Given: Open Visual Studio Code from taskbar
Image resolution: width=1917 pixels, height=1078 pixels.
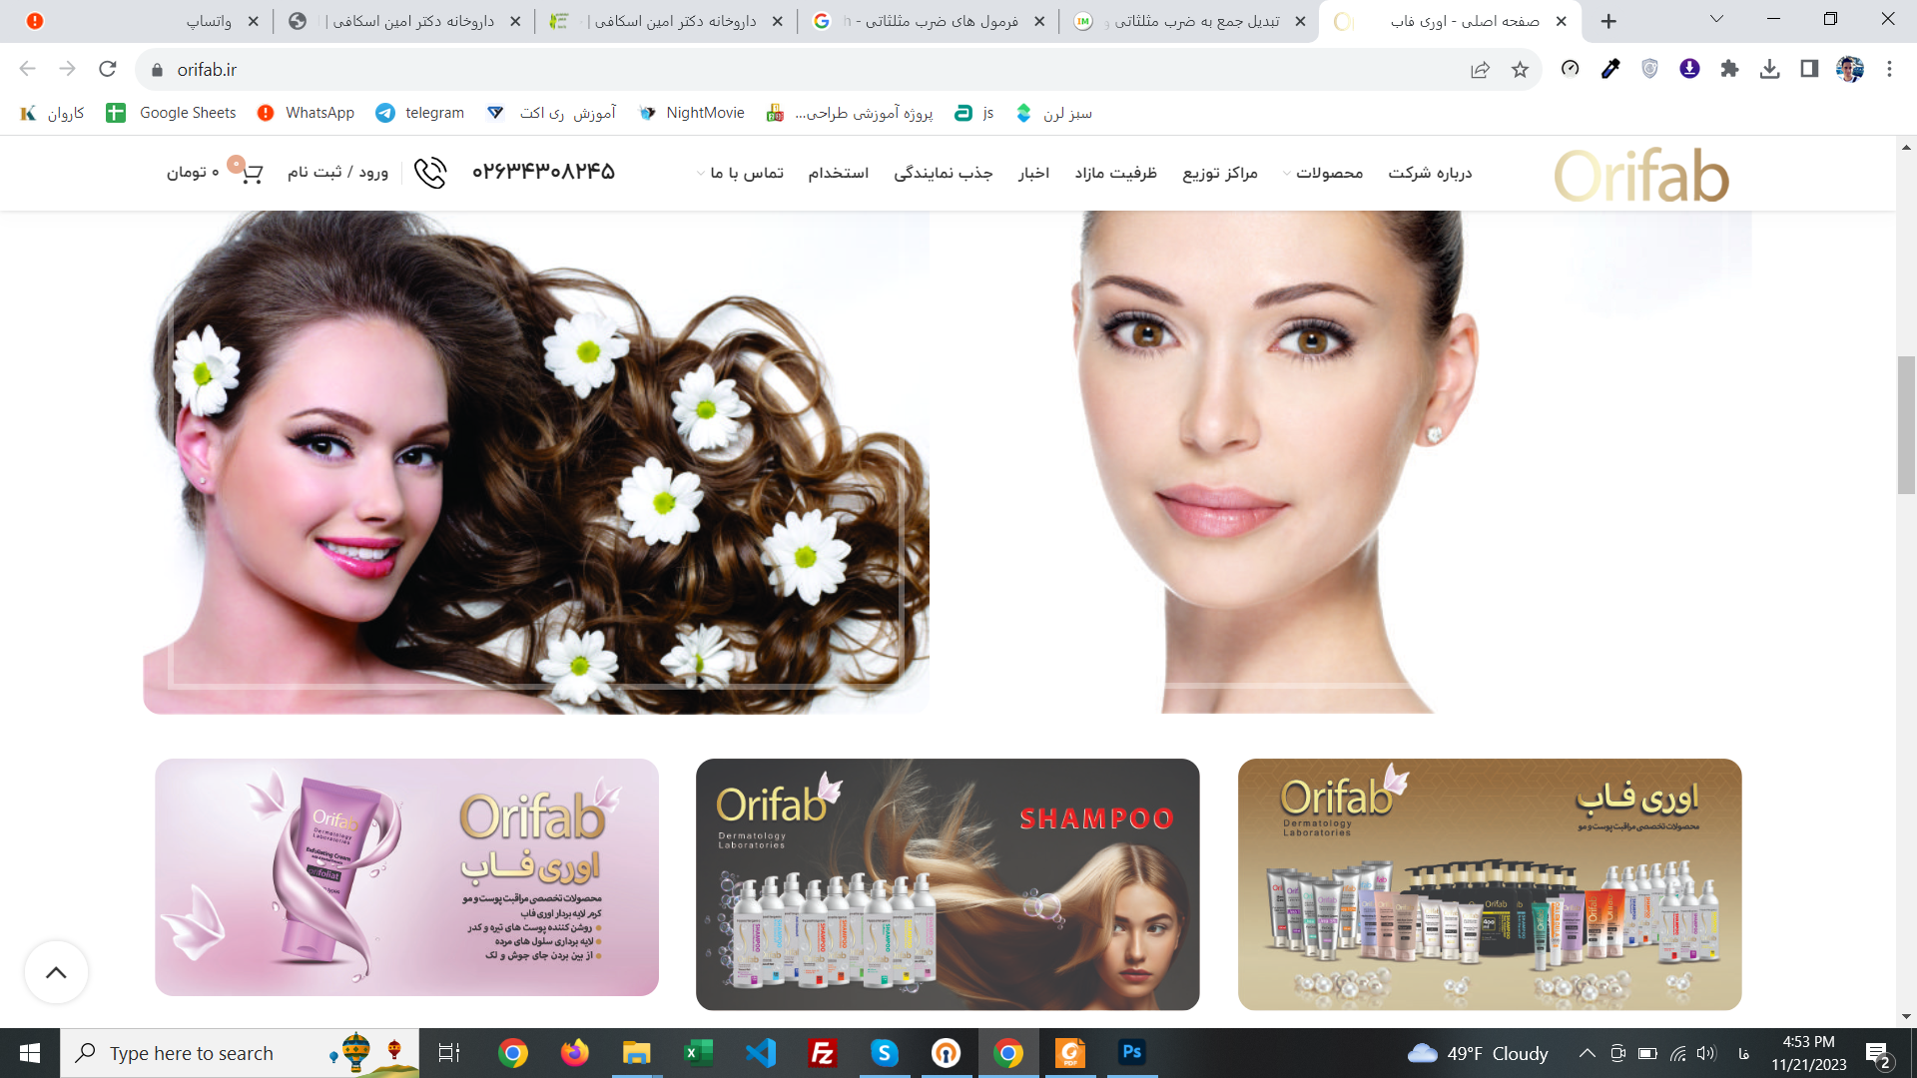Looking at the screenshot, I should pos(760,1052).
